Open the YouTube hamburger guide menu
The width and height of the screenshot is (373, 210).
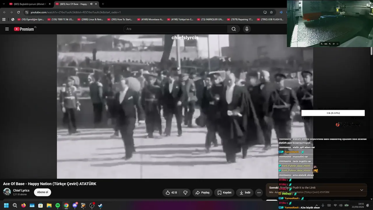click(x=7, y=29)
